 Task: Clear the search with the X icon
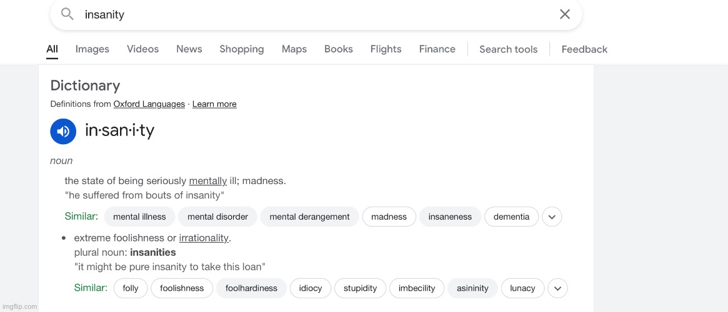pyautogui.click(x=565, y=14)
